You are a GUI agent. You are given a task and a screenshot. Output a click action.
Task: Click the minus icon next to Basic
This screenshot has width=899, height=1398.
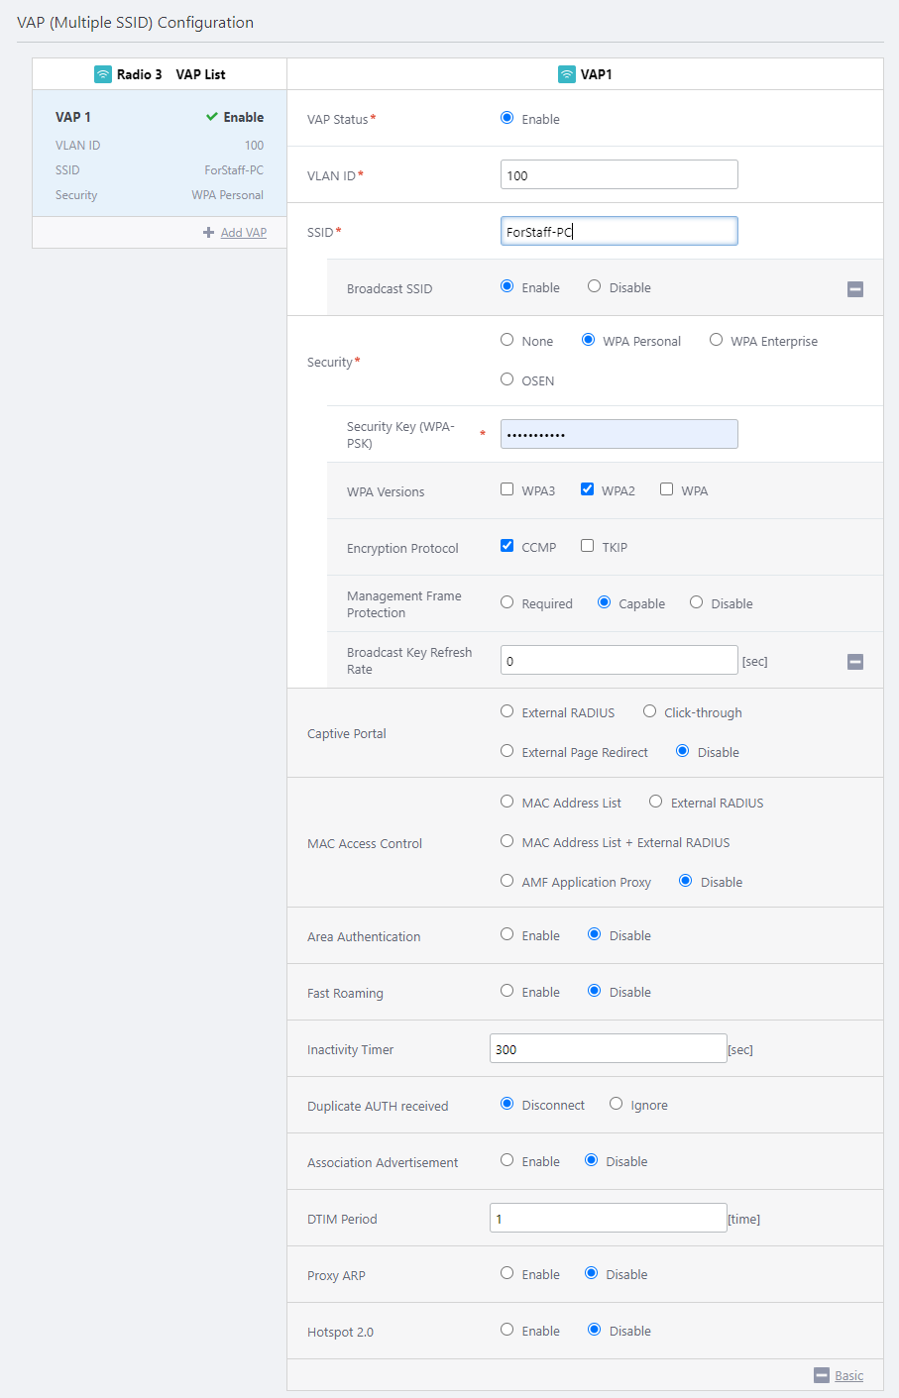tap(821, 1375)
